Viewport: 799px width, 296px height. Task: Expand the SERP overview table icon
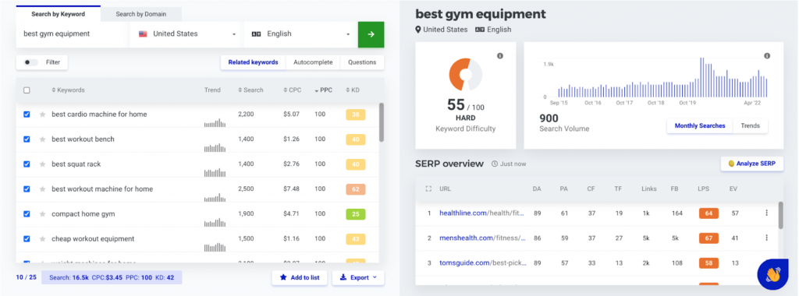coord(428,189)
